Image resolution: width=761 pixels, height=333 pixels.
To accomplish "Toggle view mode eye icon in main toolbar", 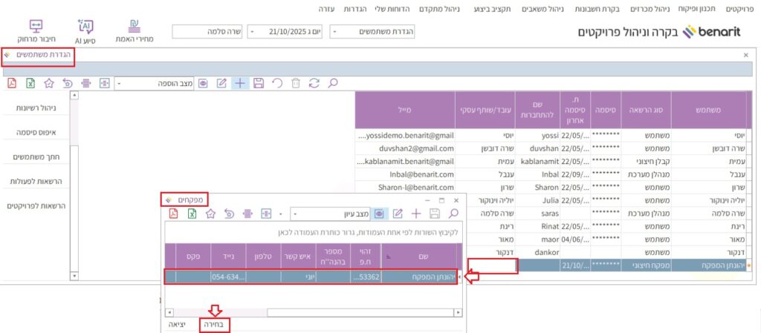I will pos(203,83).
